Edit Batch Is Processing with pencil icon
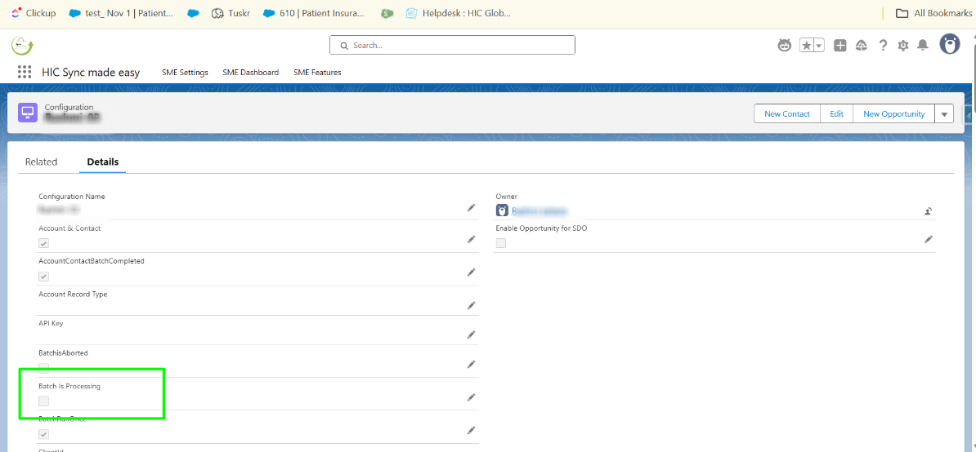 tap(471, 397)
